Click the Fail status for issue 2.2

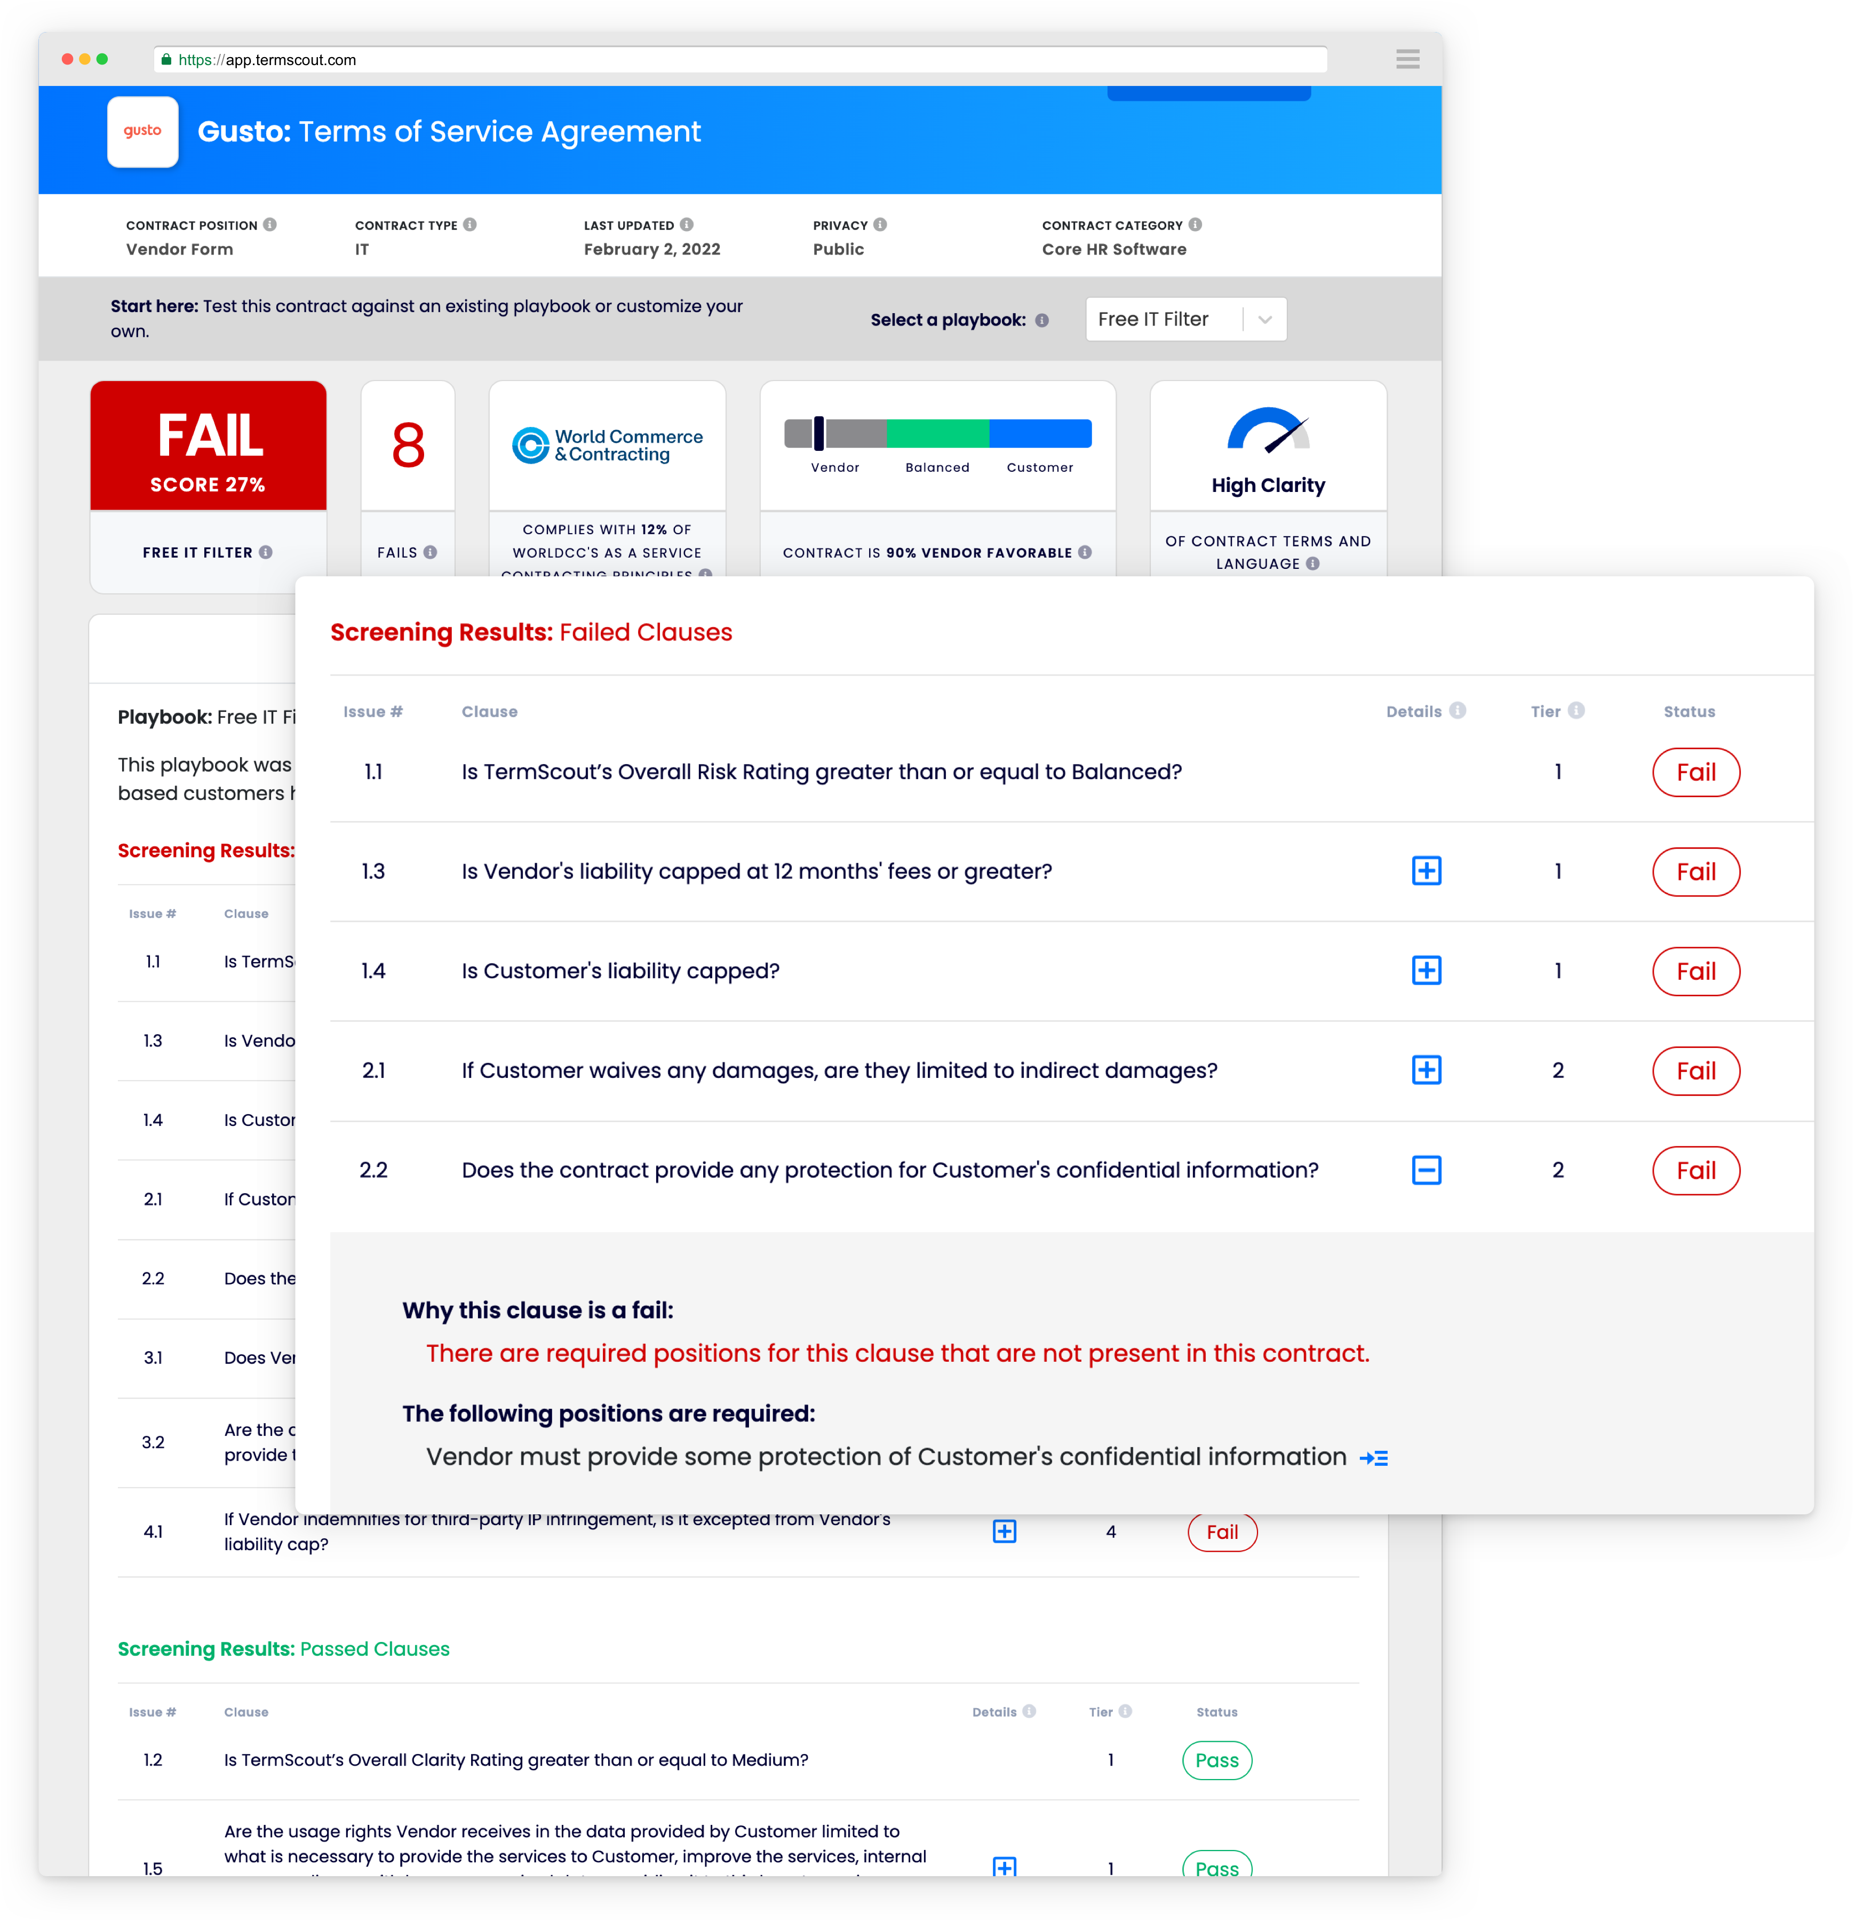pyautogui.click(x=1697, y=1170)
